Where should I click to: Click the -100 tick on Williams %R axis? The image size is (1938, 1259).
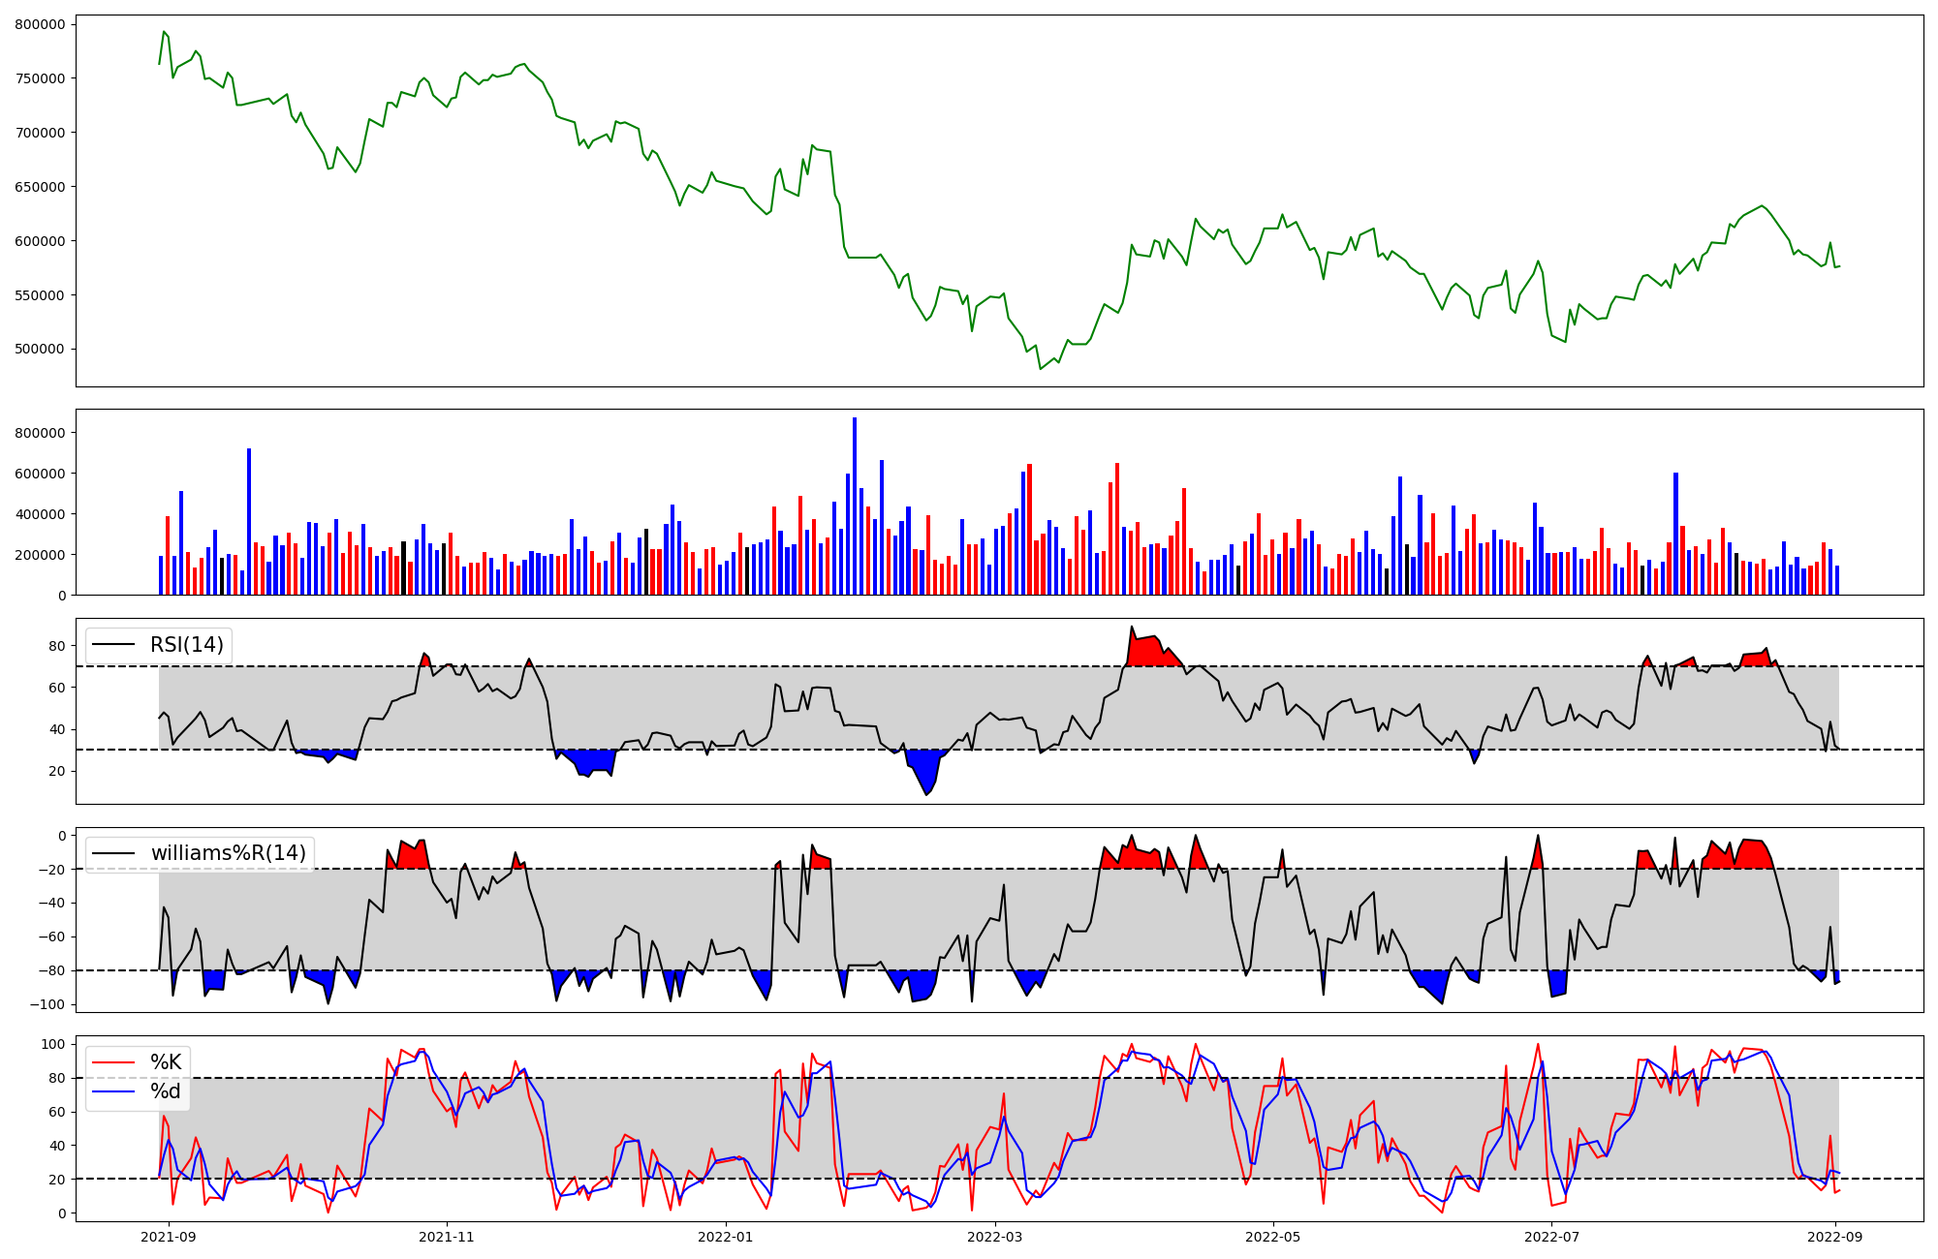click(x=47, y=1004)
